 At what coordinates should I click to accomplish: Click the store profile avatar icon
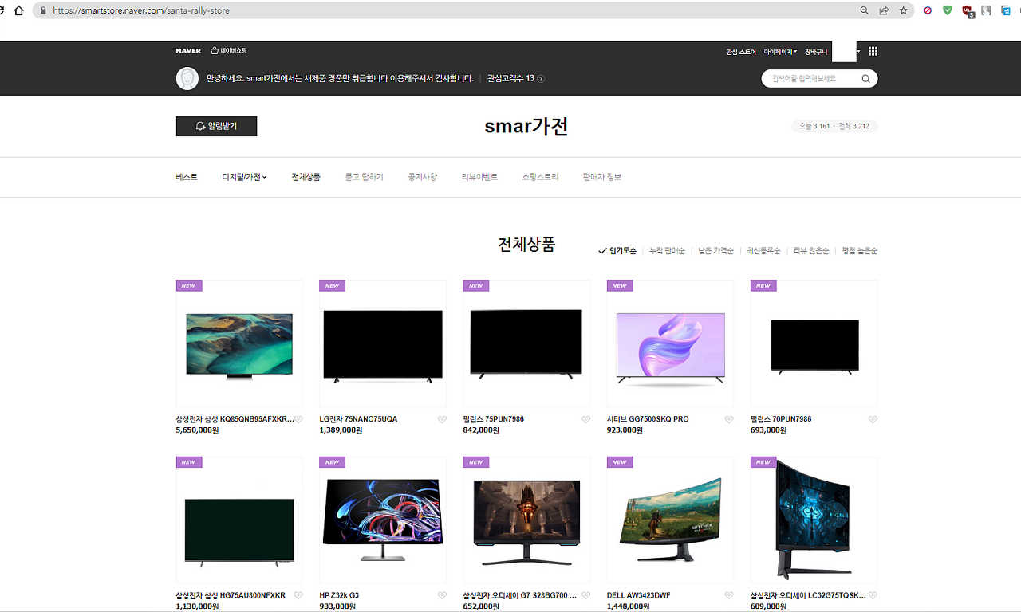pos(187,78)
